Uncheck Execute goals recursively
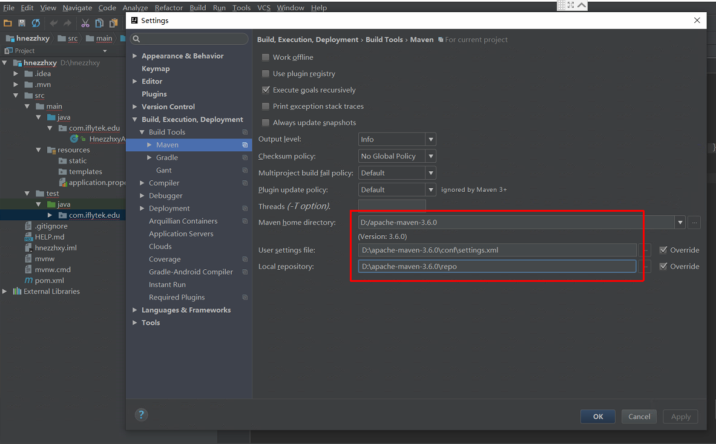Screen dimensions: 716x444 pyautogui.click(x=265, y=90)
